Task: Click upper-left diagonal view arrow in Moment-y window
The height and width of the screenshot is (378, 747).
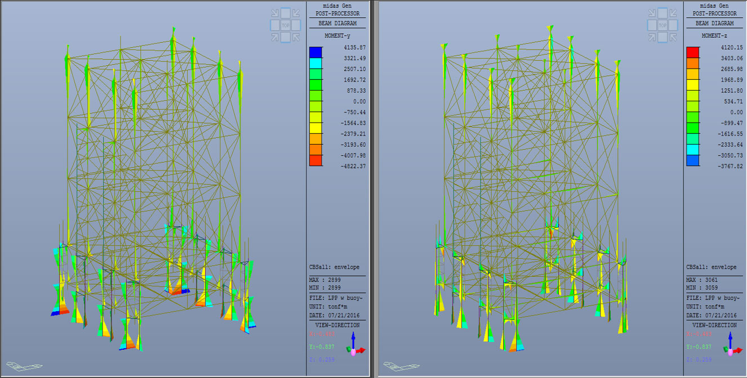Action: pyautogui.click(x=275, y=13)
